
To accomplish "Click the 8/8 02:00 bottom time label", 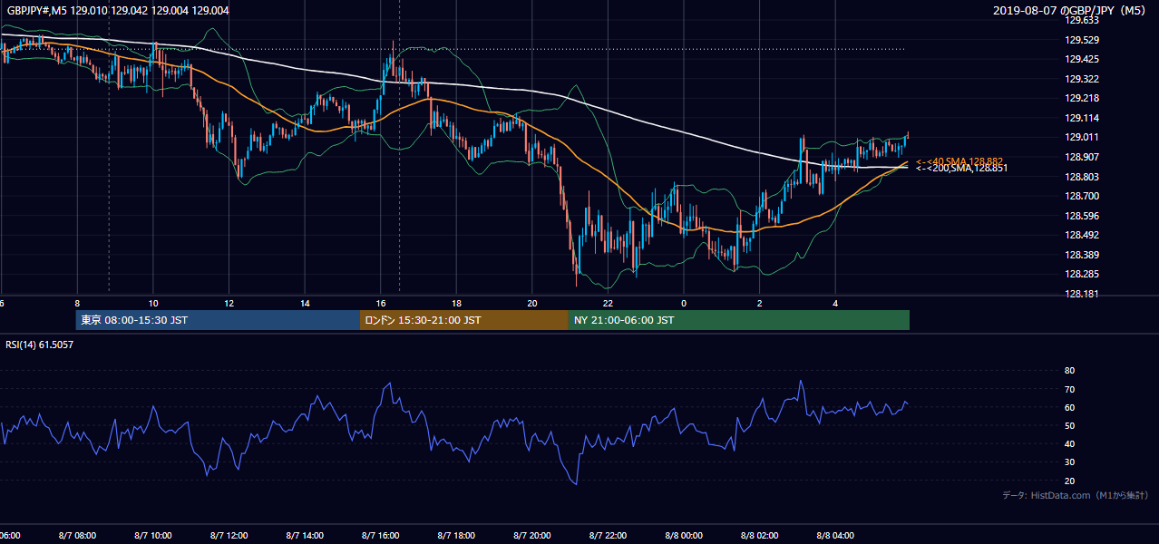I will coord(760,536).
